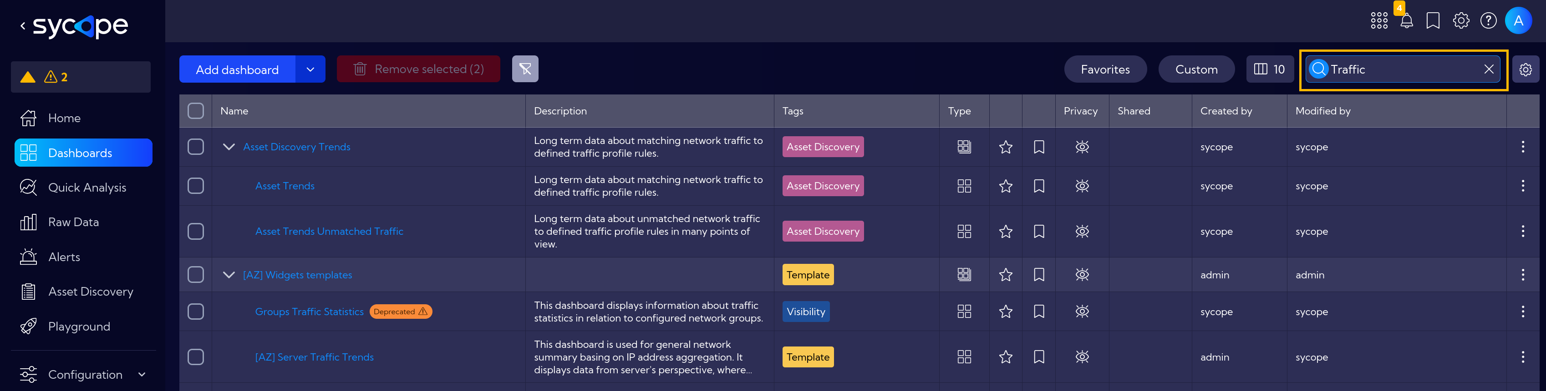
Task: Toggle privacy eye for Groups Traffic Statistics
Action: 1082,312
